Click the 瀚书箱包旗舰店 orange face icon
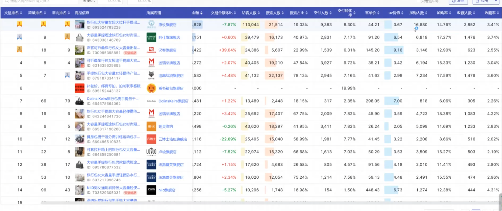502x211 pixels. click(151, 88)
